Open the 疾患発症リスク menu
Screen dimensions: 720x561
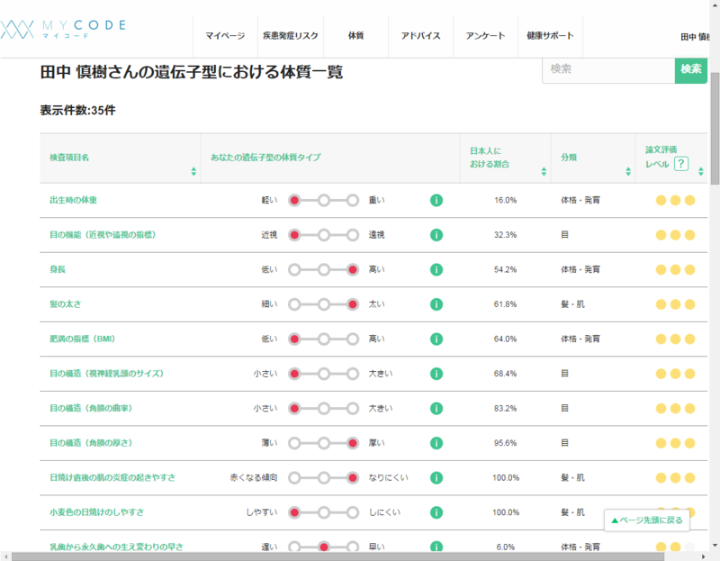290,36
